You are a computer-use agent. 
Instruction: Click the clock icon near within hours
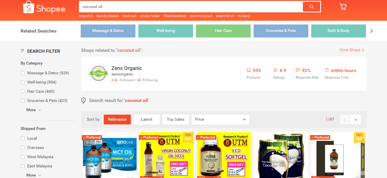point(327,70)
